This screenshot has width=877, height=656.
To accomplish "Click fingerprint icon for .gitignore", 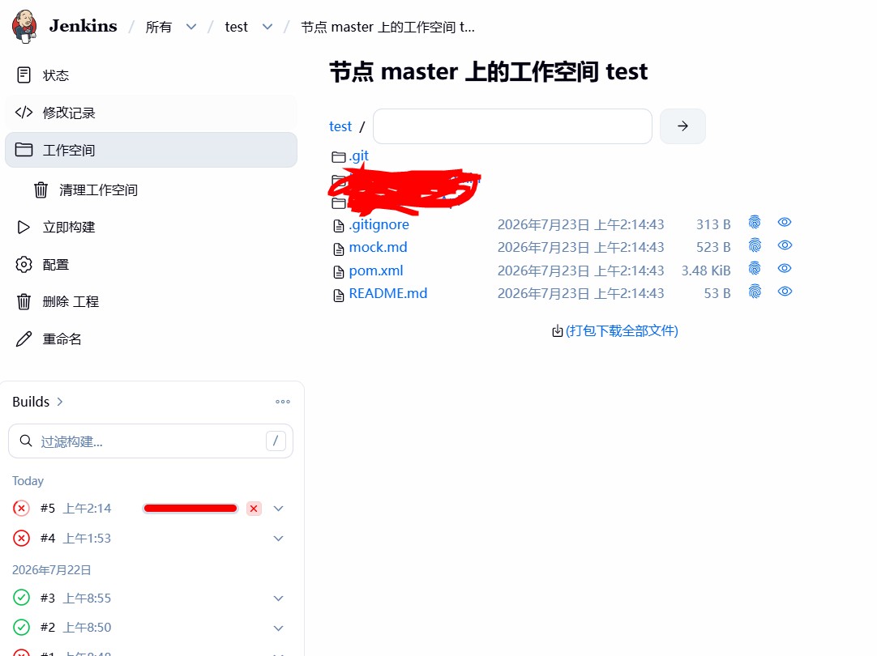I will click(x=755, y=223).
